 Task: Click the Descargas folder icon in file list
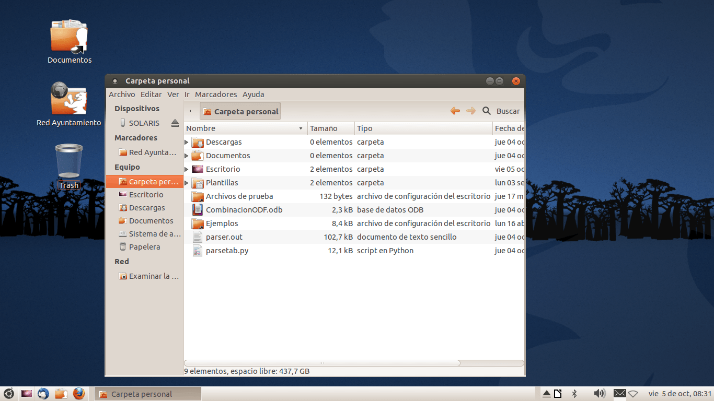[x=197, y=142]
